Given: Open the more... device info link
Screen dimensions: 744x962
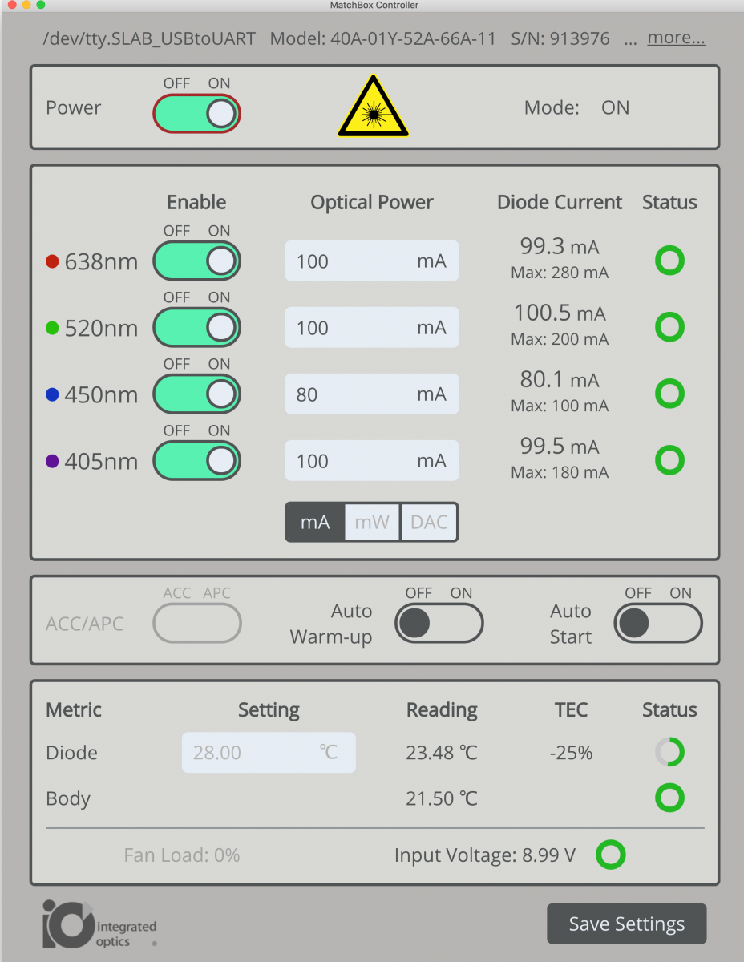Looking at the screenshot, I should pos(676,38).
